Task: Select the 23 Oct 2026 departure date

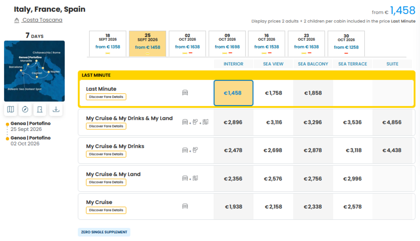Action: coord(306,44)
